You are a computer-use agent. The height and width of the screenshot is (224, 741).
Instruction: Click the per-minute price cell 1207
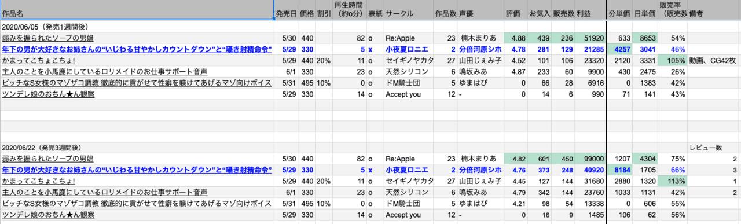point(619,159)
